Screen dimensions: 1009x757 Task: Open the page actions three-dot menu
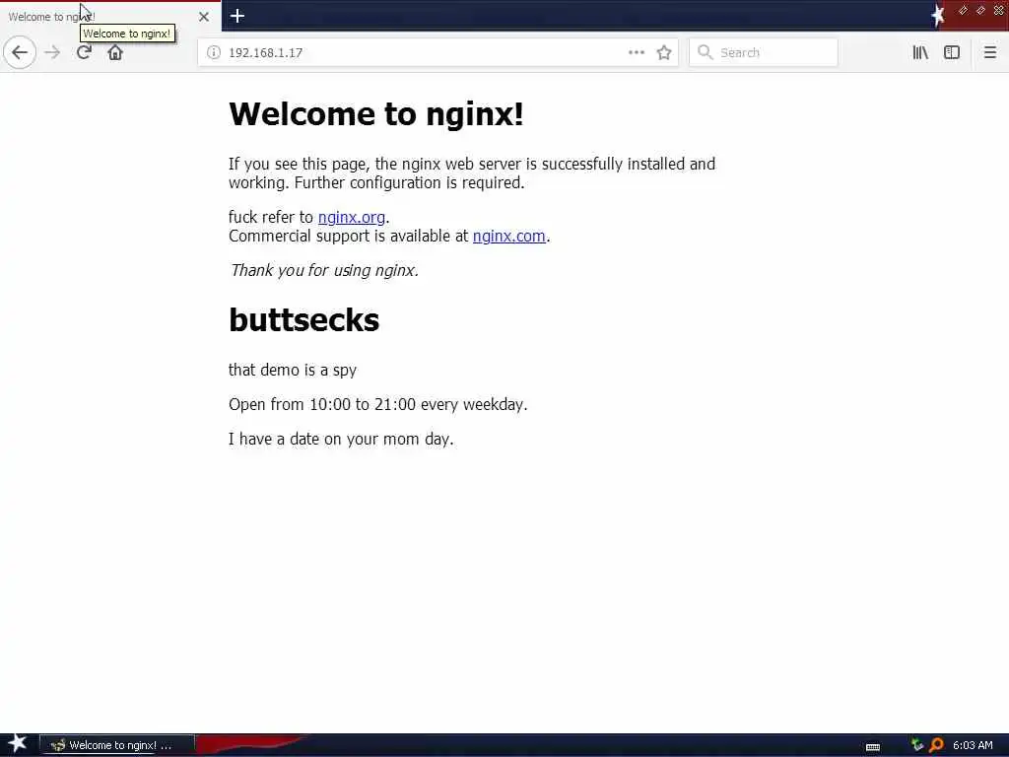(637, 52)
